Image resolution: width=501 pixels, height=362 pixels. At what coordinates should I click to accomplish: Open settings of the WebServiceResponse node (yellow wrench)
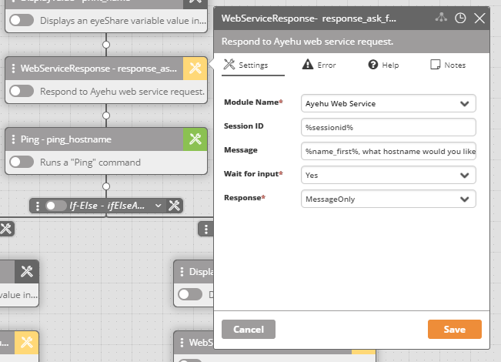195,69
